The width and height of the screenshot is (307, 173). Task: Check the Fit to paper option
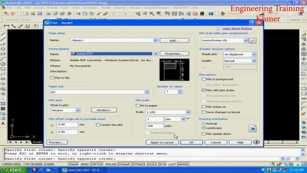coord(138,106)
